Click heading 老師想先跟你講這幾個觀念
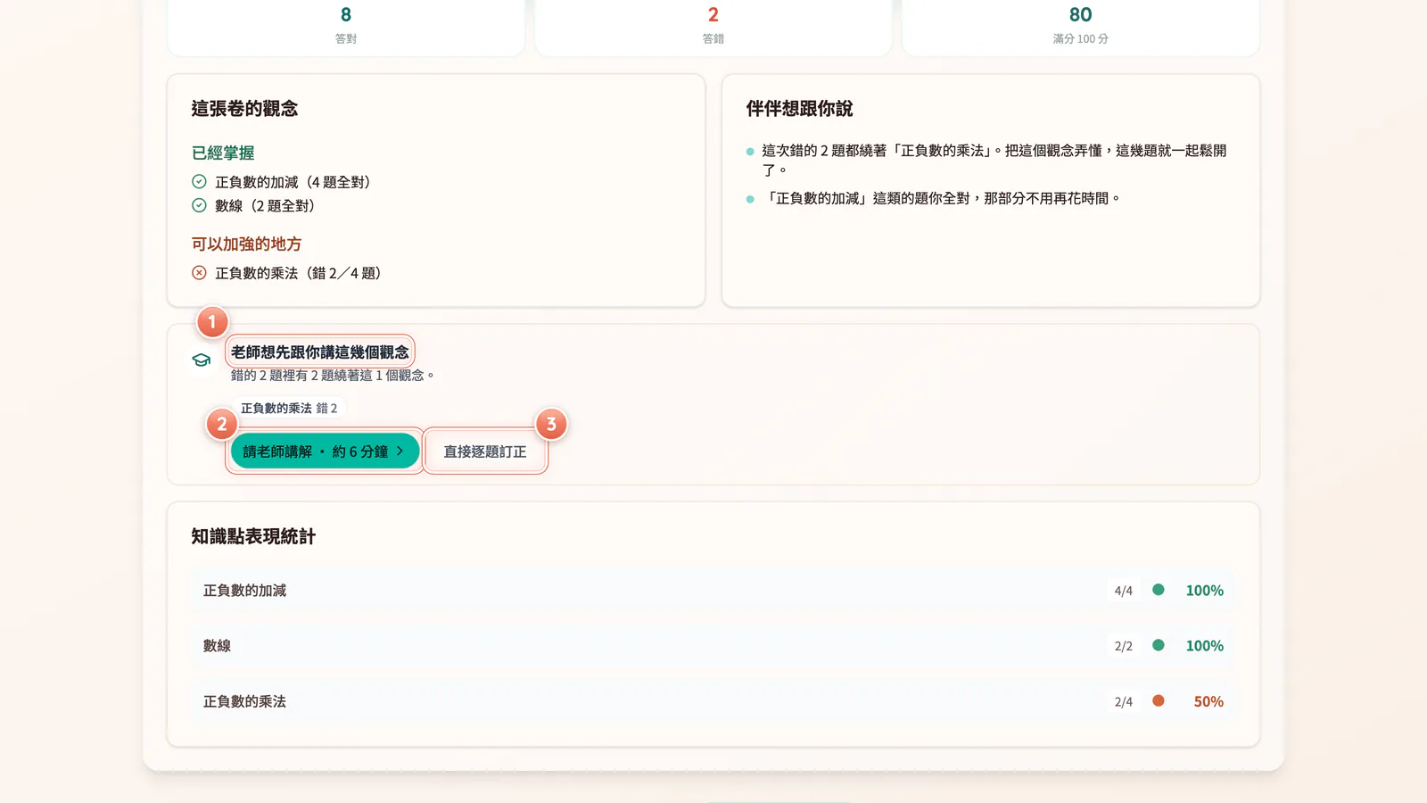1427x803 pixels. click(x=320, y=352)
